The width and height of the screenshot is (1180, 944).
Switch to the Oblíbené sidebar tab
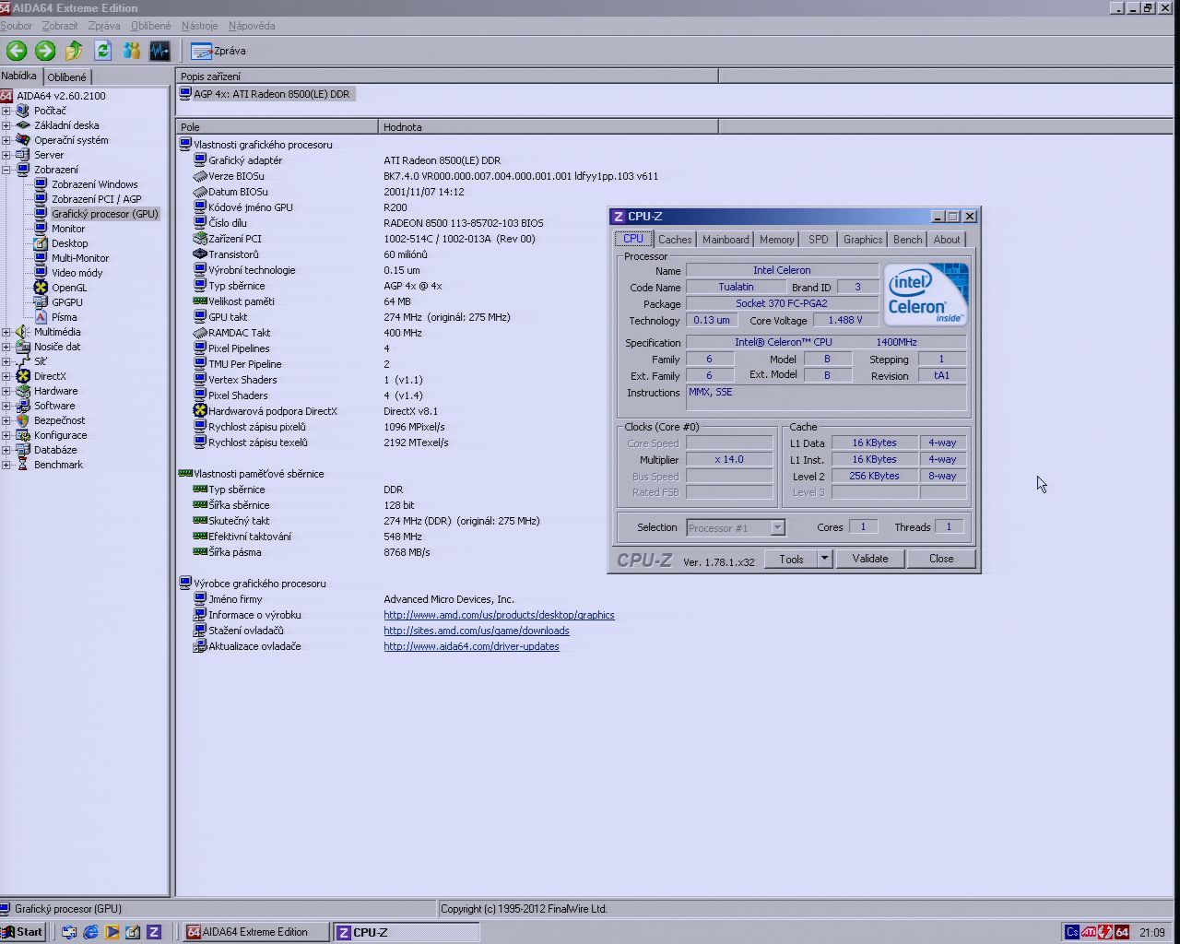click(x=66, y=77)
